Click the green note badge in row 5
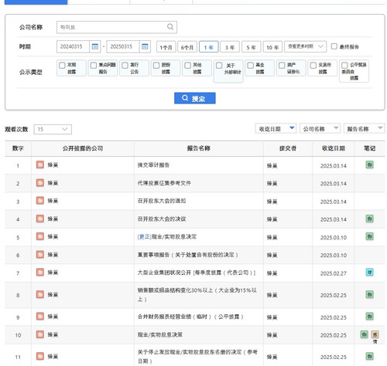The width and height of the screenshot is (387, 366). point(369,236)
